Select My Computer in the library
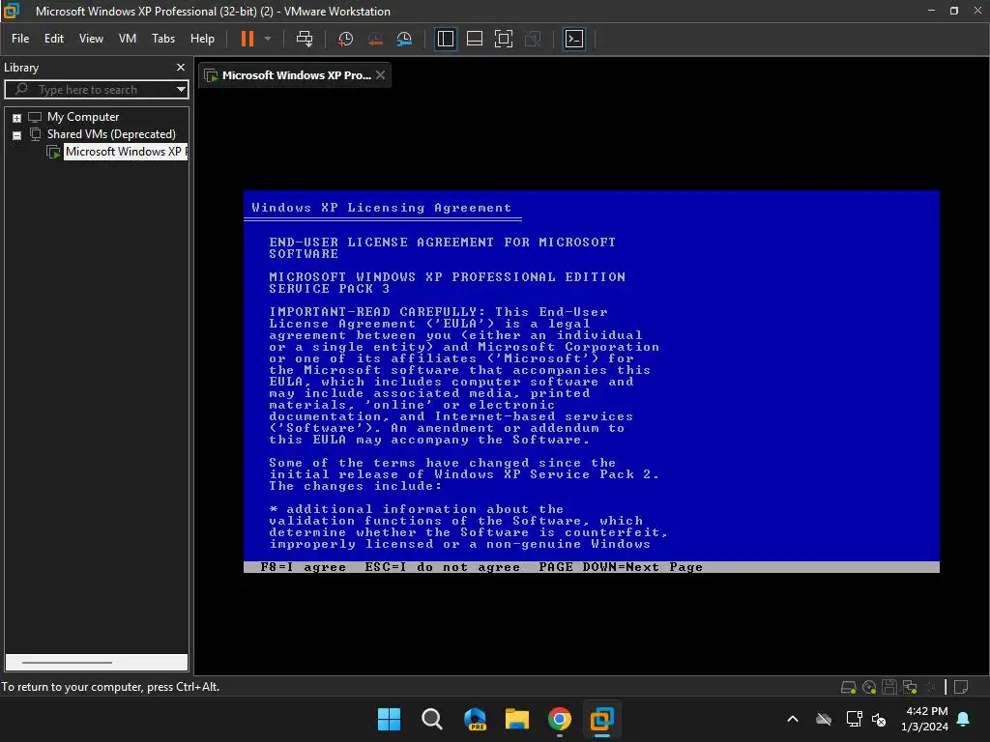The height and width of the screenshot is (742, 990). (83, 117)
